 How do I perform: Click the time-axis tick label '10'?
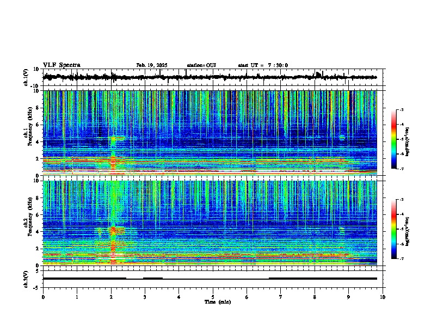tap(383, 297)
